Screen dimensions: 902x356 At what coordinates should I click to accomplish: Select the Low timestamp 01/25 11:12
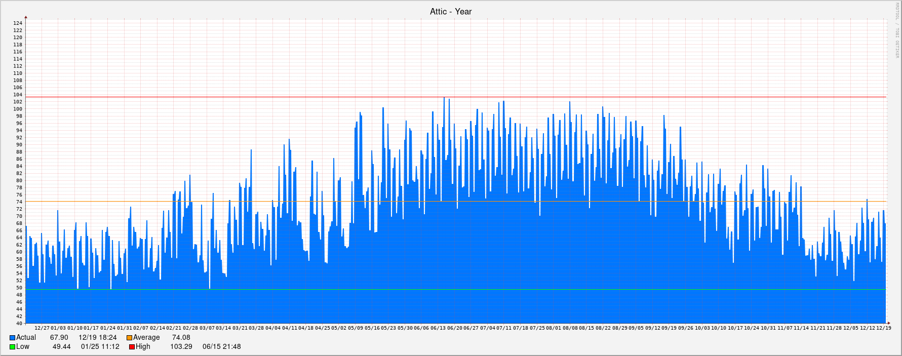coord(100,347)
